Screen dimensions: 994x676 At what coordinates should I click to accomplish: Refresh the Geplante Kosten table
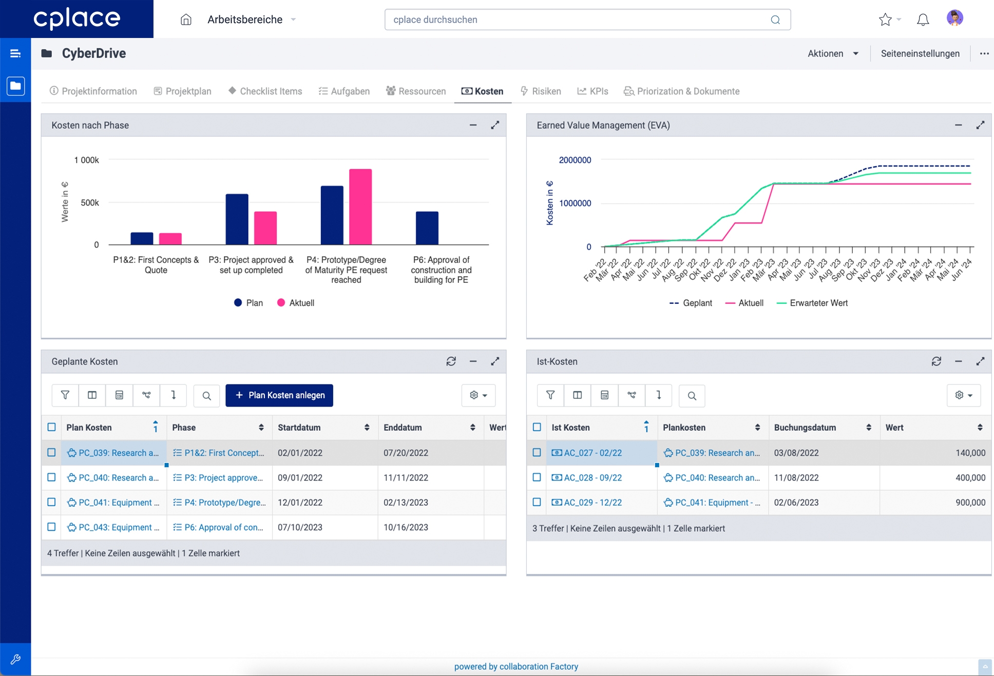point(451,361)
